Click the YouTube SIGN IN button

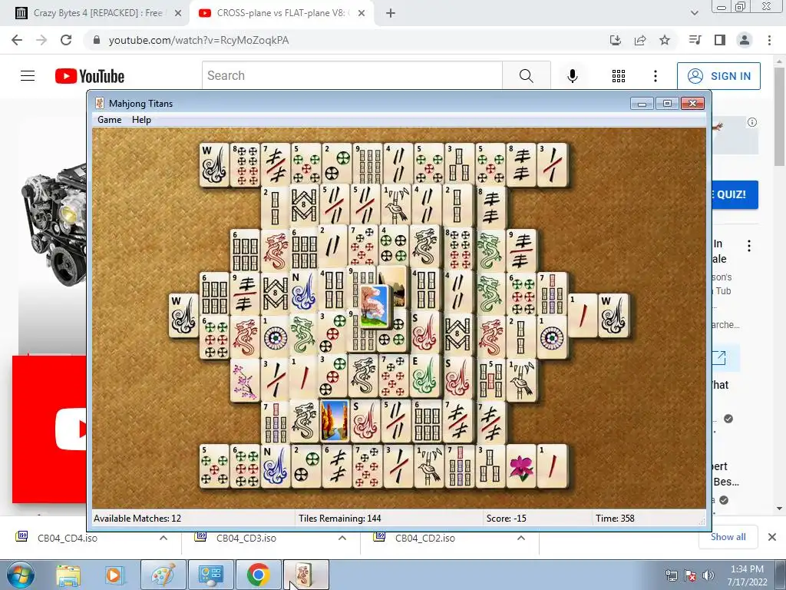coord(718,76)
